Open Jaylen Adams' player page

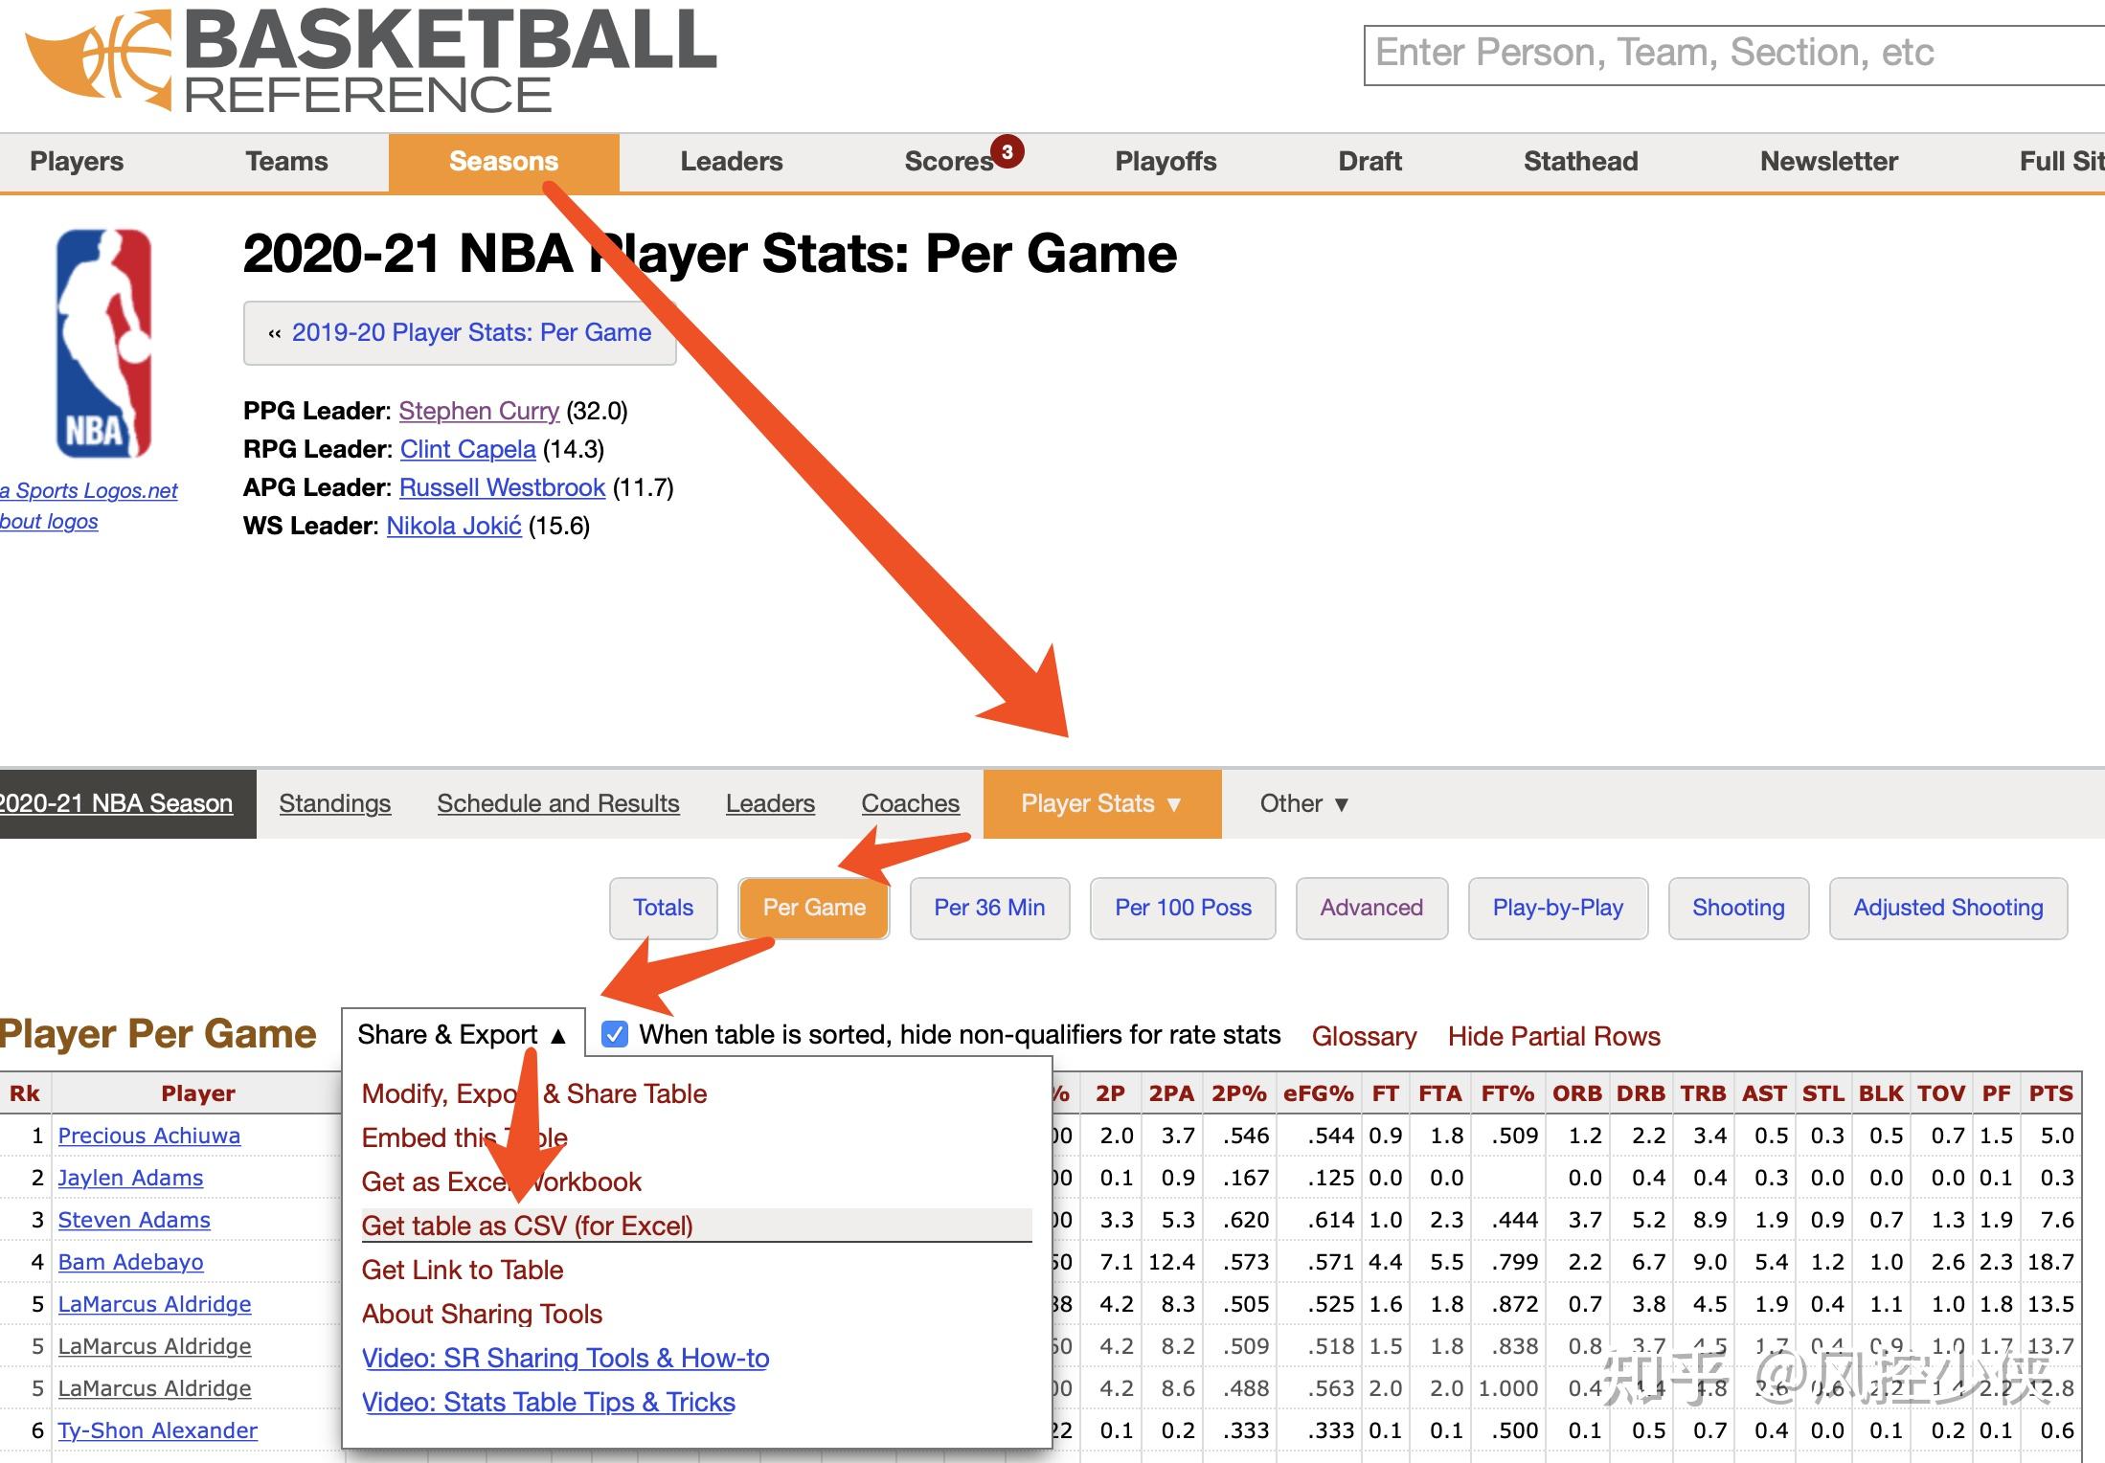coord(130,1178)
